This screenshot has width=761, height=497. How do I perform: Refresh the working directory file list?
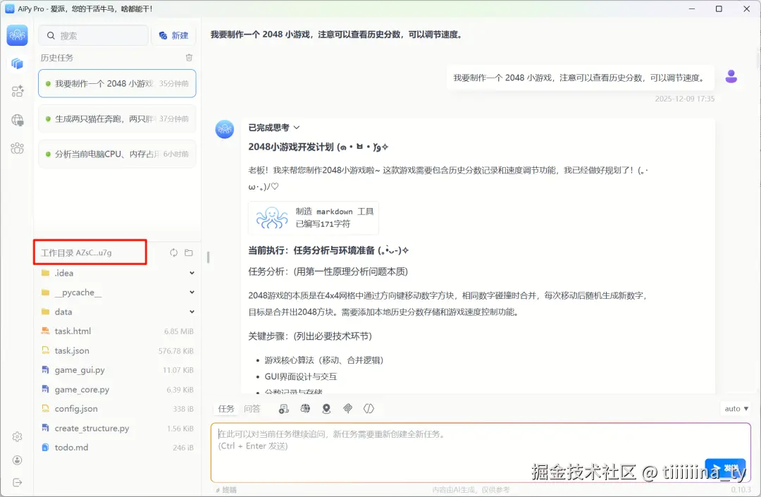173,252
